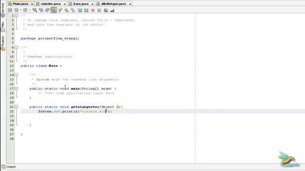Viewport: 305px width, 171px height.
Task: Switch to dikdörtgen.java tab
Action: coord(114,4)
